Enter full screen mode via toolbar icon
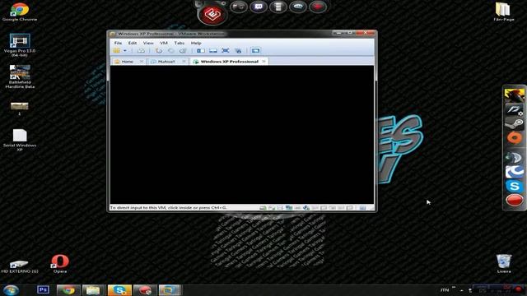527x296 pixels. (x=226, y=51)
